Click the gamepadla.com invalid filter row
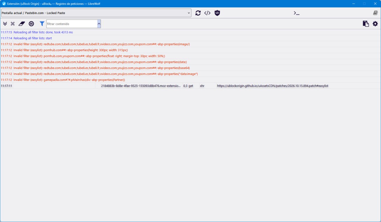This screenshot has height=222, width=381. tap(190, 80)
